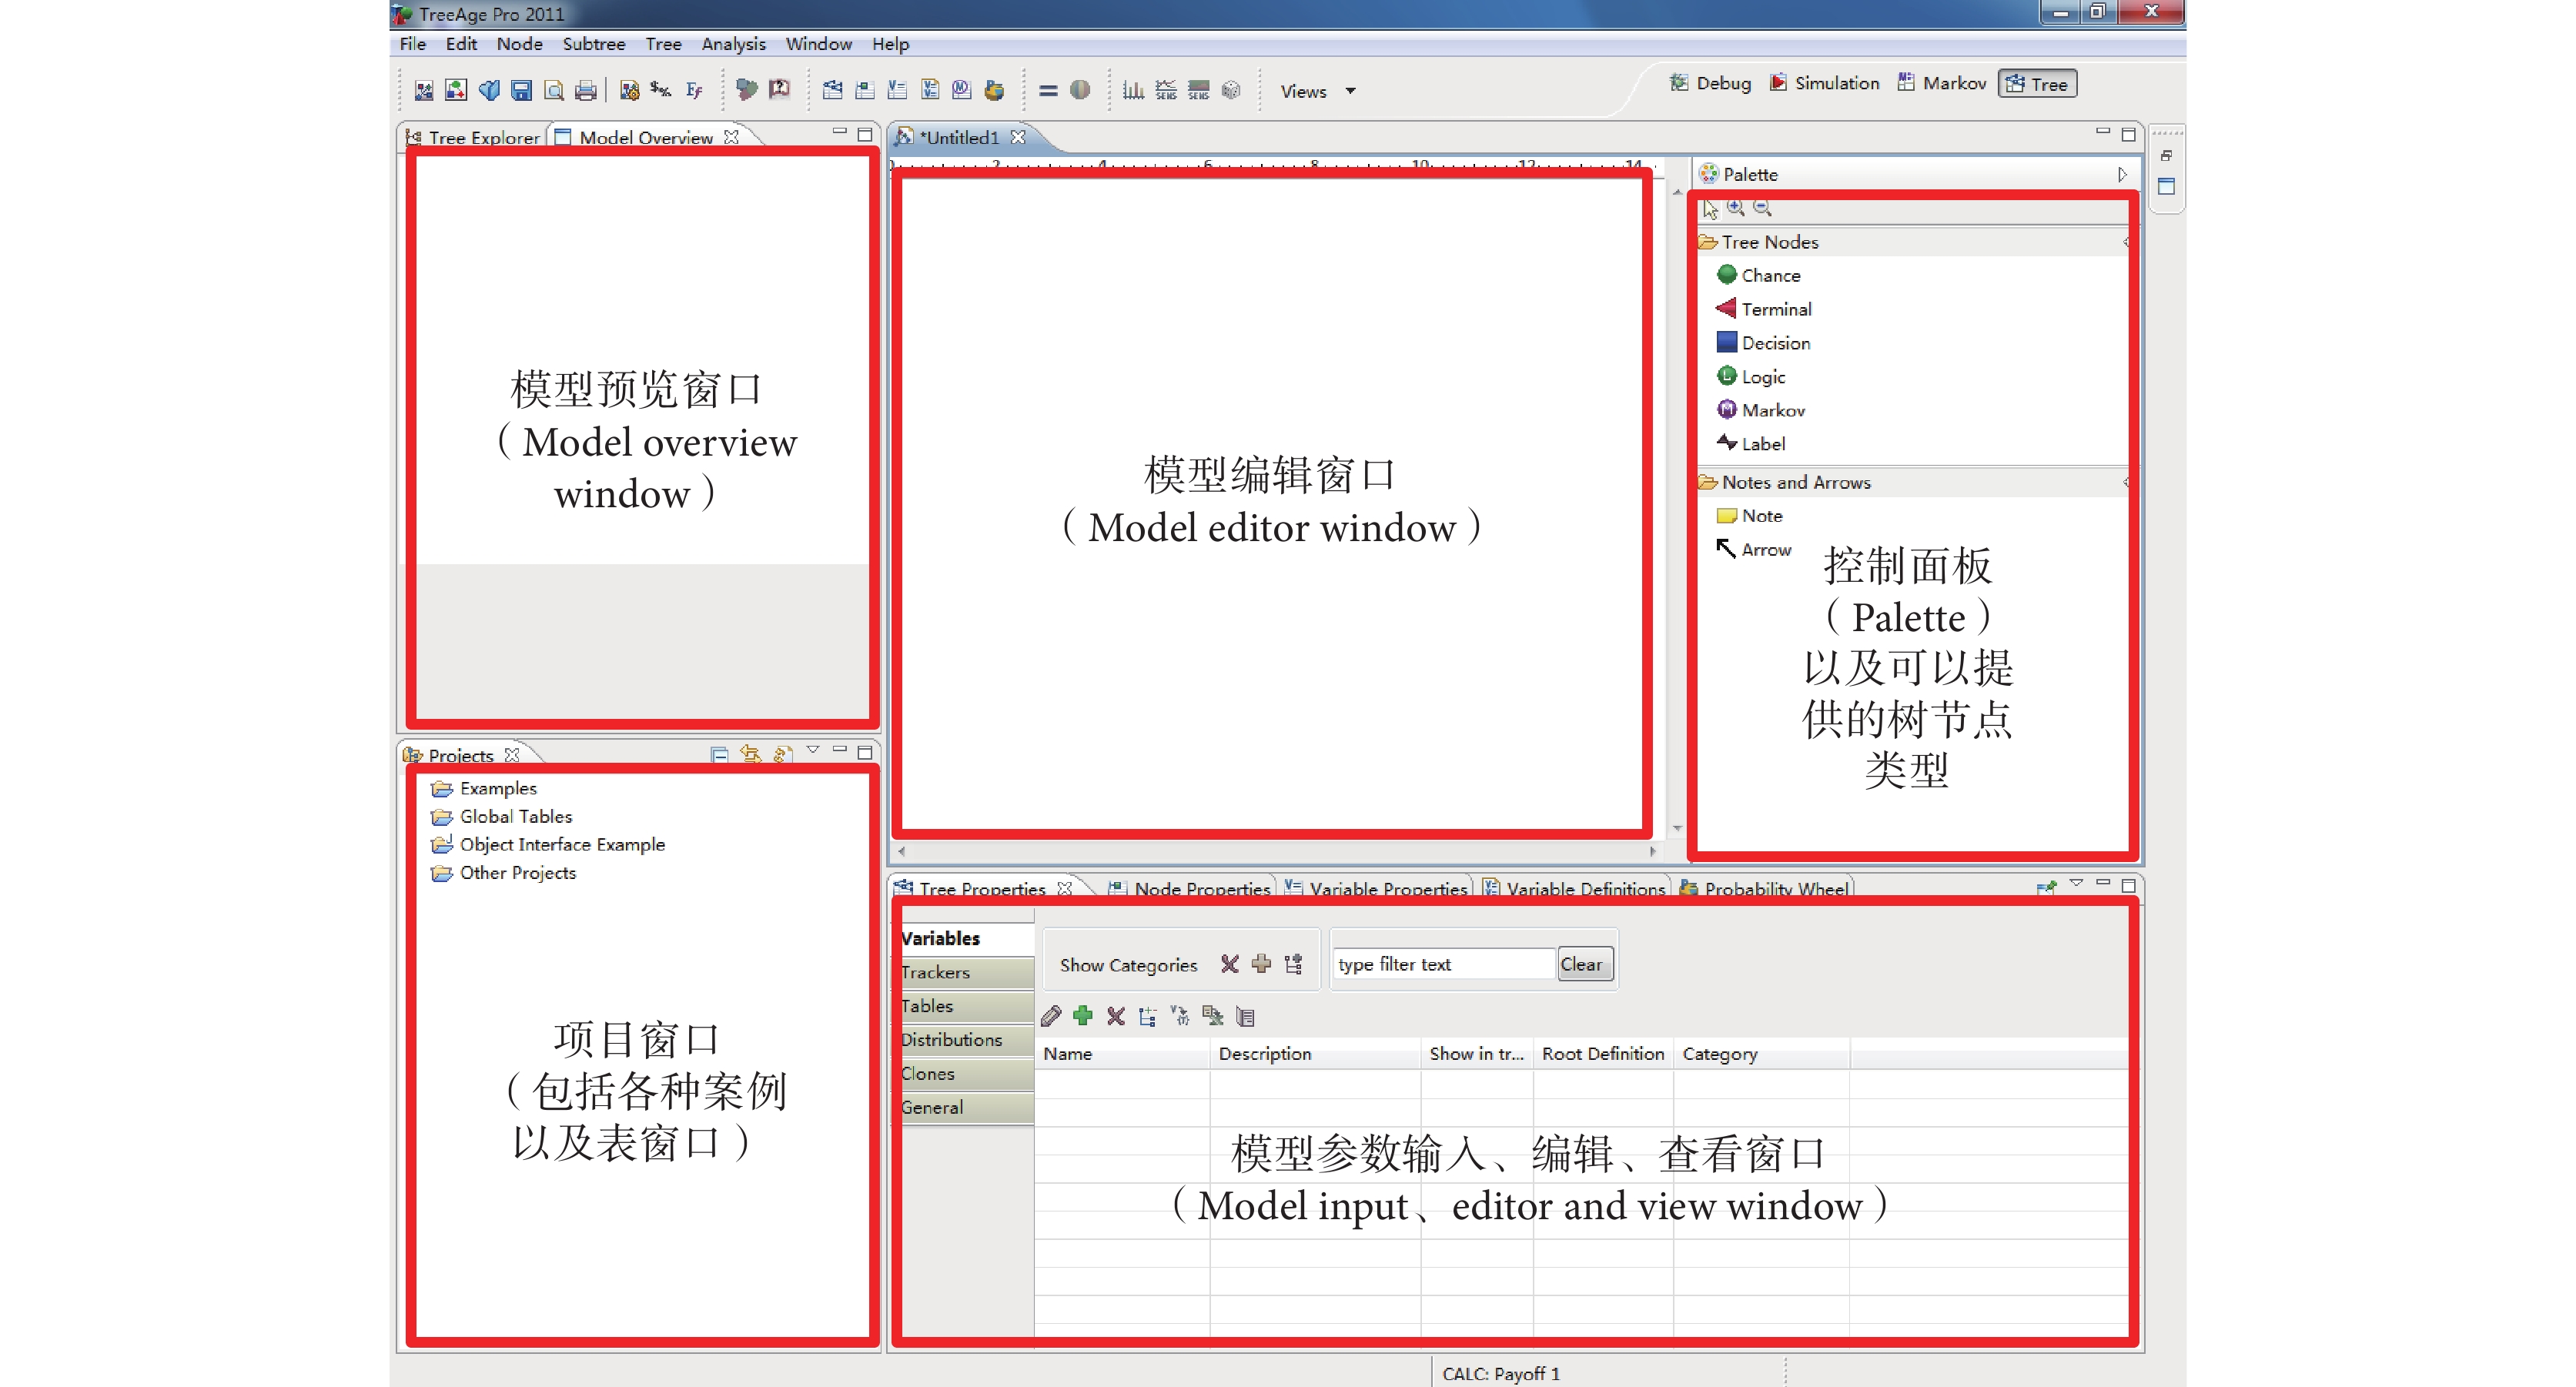Select the Arrow tool in Palette

(x=1754, y=549)
